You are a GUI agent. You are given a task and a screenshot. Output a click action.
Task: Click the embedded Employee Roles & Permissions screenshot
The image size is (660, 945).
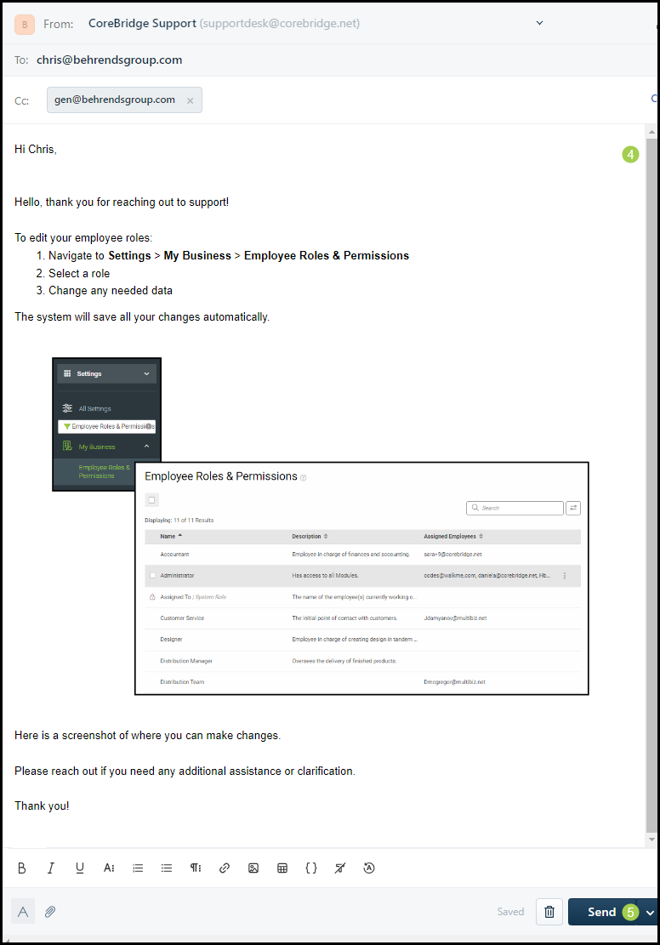(361, 578)
